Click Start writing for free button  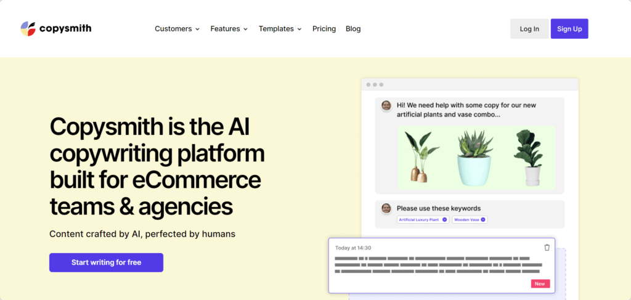point(106,262)
